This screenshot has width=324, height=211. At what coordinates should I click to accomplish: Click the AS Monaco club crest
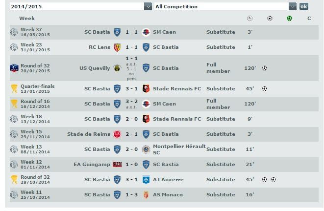(x=146, y=195)
